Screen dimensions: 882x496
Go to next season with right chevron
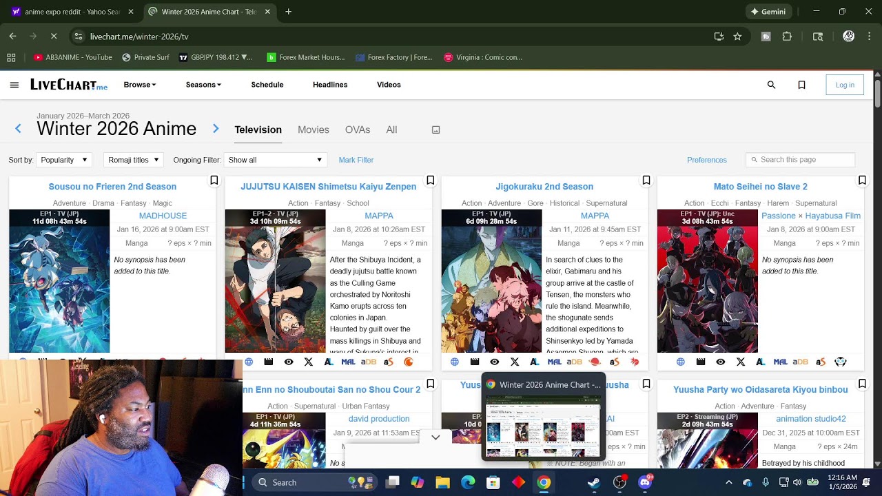coord(216,128)
